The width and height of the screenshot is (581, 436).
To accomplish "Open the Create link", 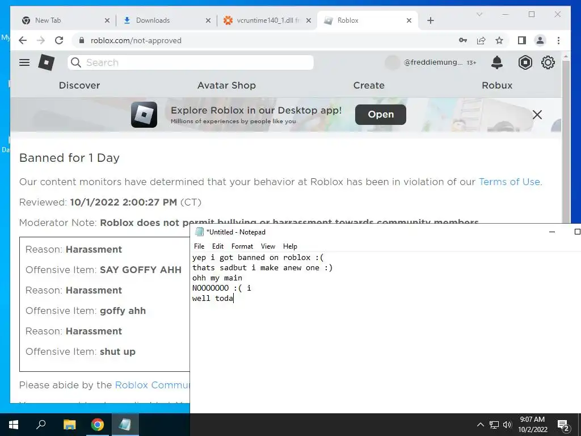I will click(x=369, y=85).
